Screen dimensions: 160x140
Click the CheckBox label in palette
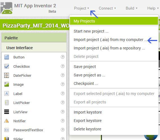[22, 67]
